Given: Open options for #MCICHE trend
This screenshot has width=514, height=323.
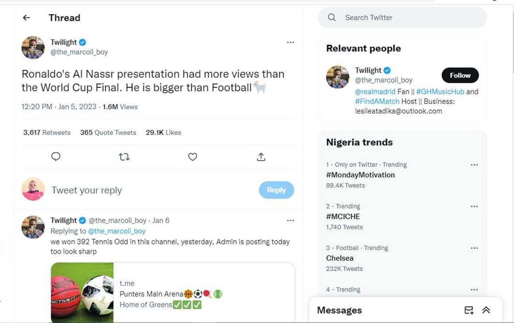Looking at the screenshot, I should pyautogui.click(x=474, y=207).
